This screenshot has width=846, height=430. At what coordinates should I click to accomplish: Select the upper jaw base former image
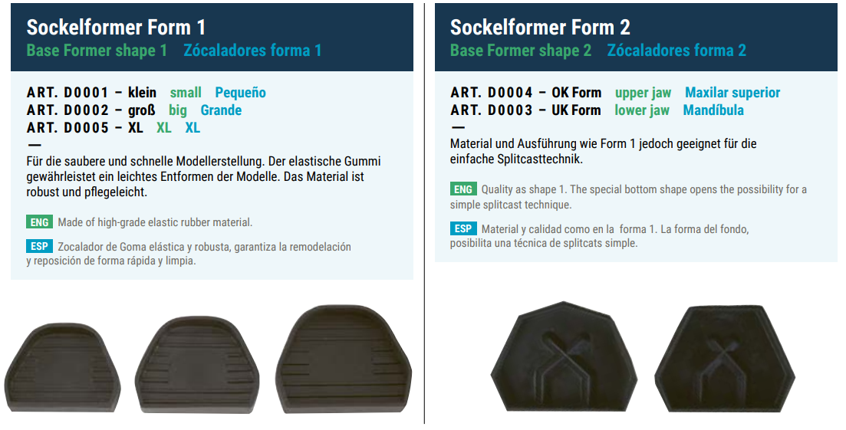point(563,356)
